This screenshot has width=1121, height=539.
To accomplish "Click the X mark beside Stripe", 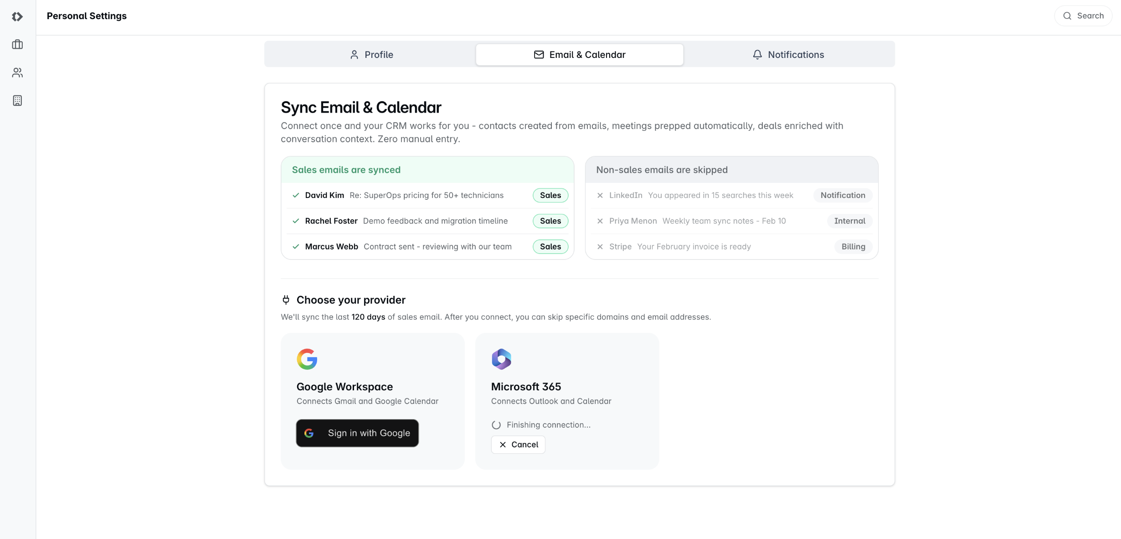I will tap(600, 247).
